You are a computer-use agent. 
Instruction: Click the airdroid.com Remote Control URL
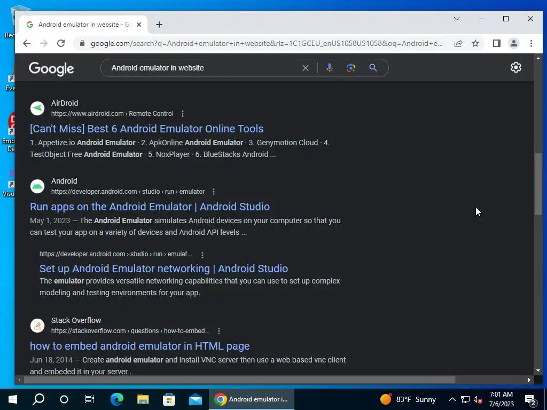point(112,114)
